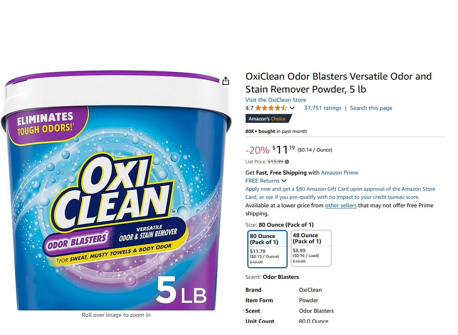This screenshot has width=458, height=335.
Task: Expand the FREE Returns dropdown
Action: click(x=284, y=181)
